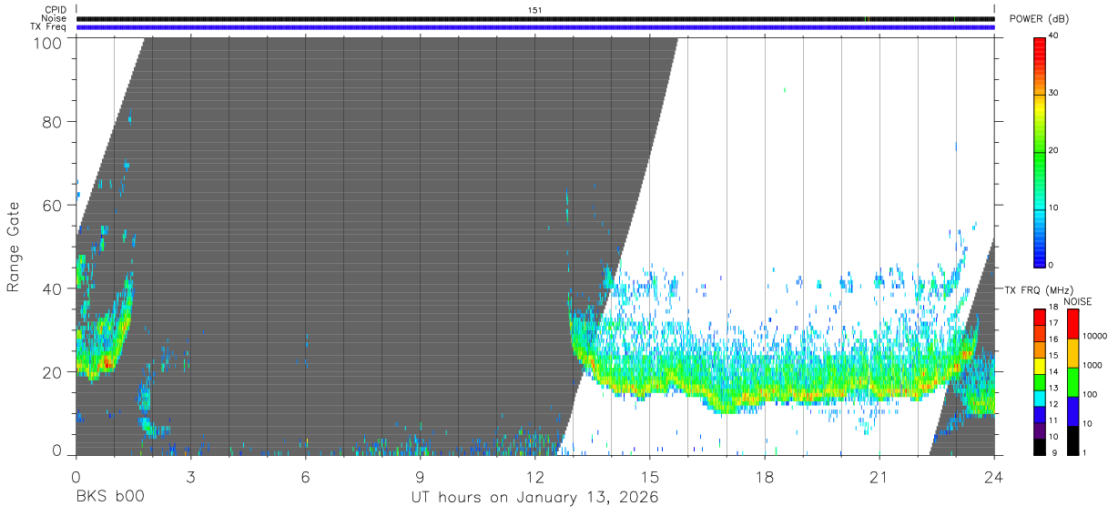Click 'UT hours on January 13, 2026' title

534,498
